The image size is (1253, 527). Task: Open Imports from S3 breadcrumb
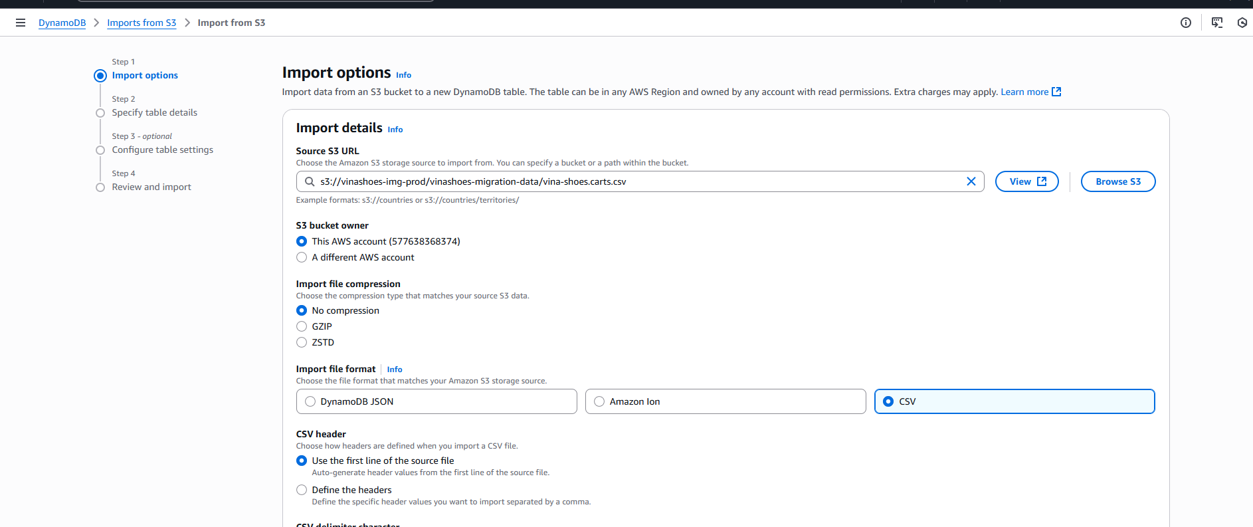coord(142,23)
